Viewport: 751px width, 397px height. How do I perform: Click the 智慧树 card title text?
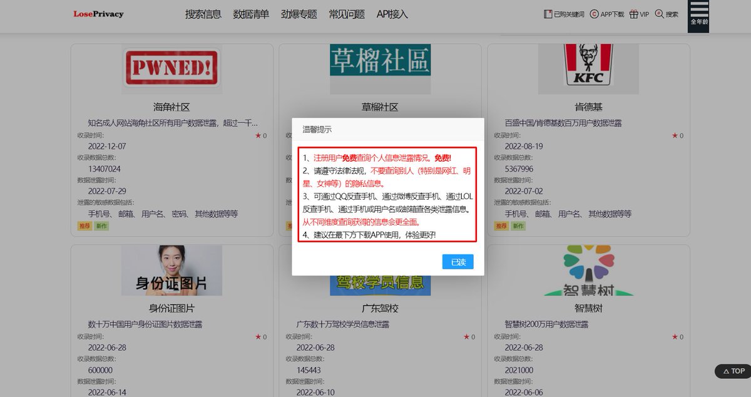588,309
